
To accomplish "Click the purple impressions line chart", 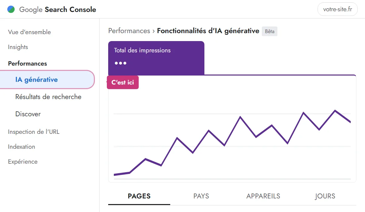I will coord(232,142).
